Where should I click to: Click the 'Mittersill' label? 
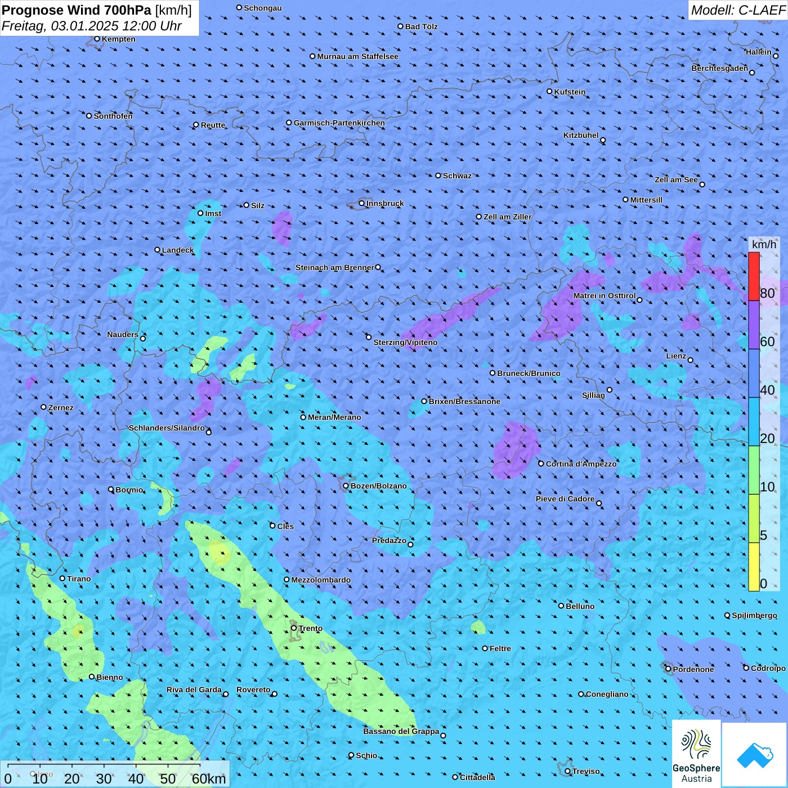point(646,200)
